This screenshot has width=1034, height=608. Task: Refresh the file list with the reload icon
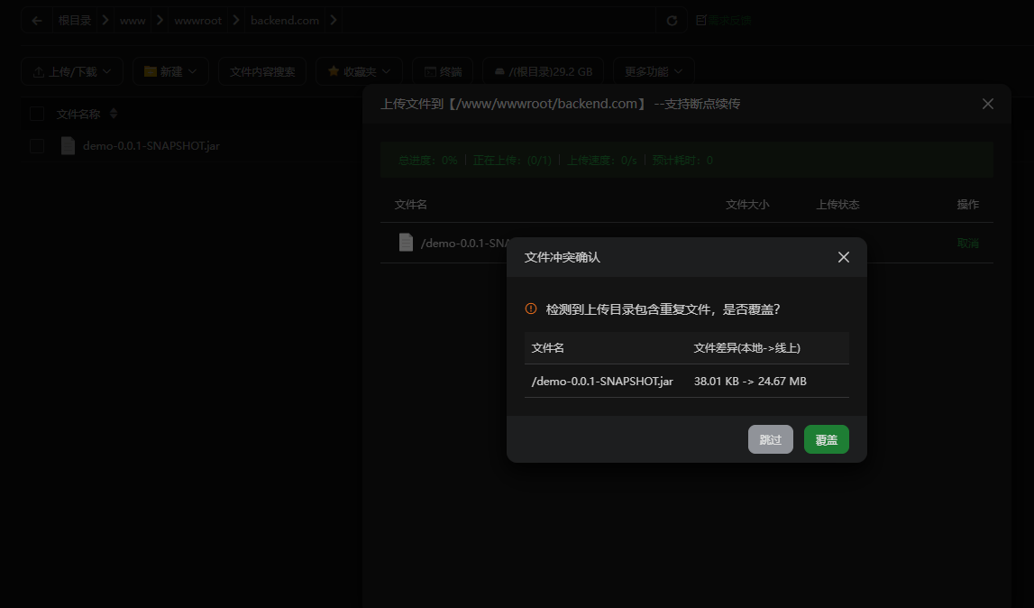672,20
